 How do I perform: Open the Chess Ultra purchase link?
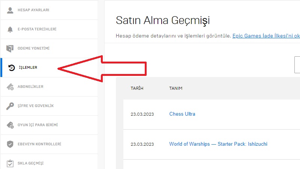tap(182, 114)
